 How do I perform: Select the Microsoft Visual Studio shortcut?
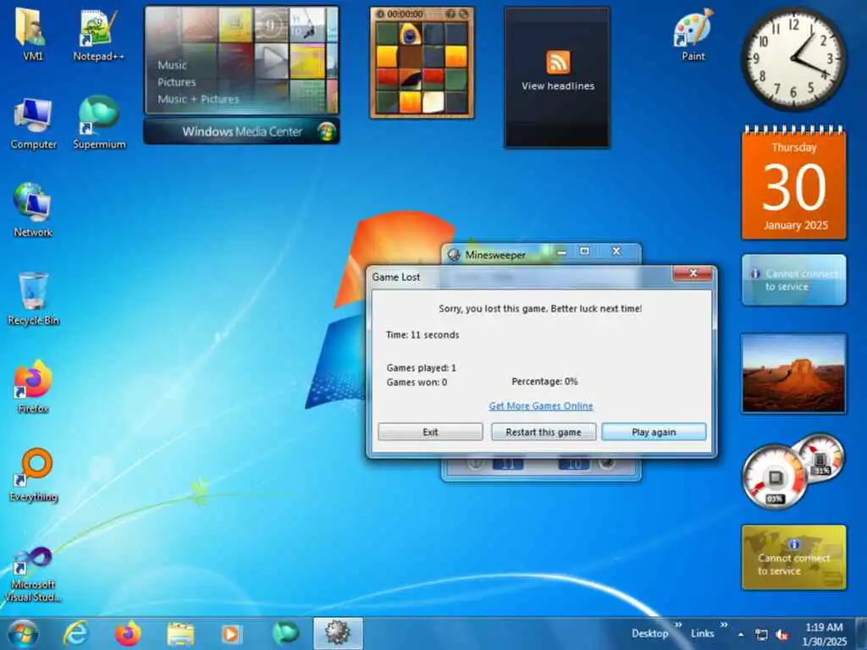tap(33, 575)
